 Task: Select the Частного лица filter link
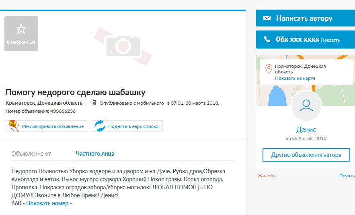pyautogui.click(x=95, y=154)
